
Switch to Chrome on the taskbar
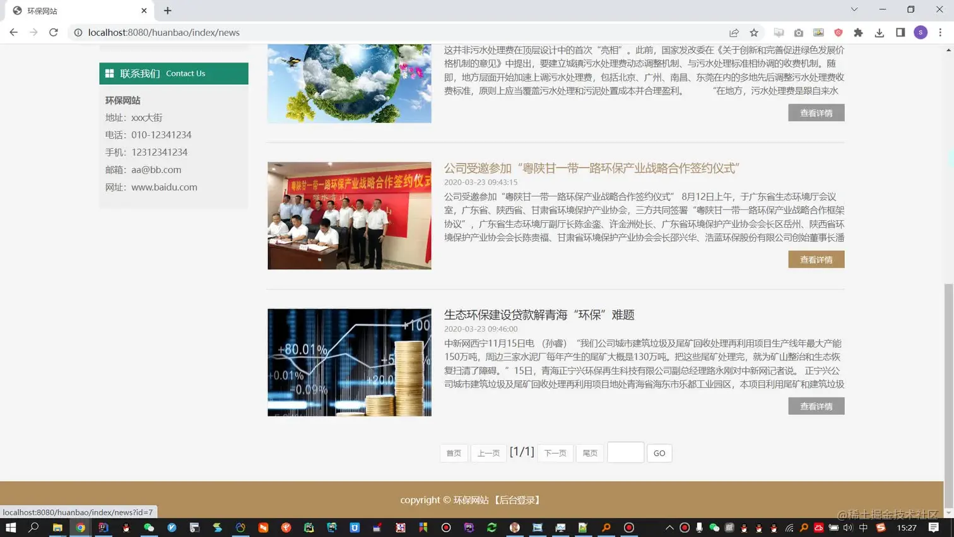pyautogui.click(x=80, y=528)
